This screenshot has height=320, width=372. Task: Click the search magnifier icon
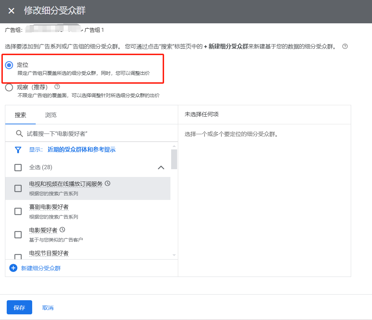coord(19,134)
